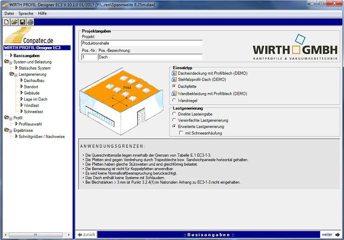Open the Sprache menu
Image resolution: width=344 pixels, height=240 pixels.
click(x=26, y=13)
